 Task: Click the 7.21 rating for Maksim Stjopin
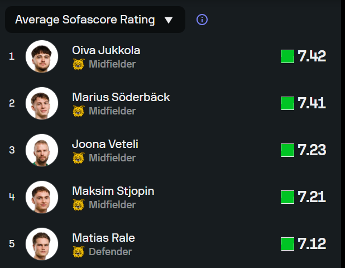[312, 197]
